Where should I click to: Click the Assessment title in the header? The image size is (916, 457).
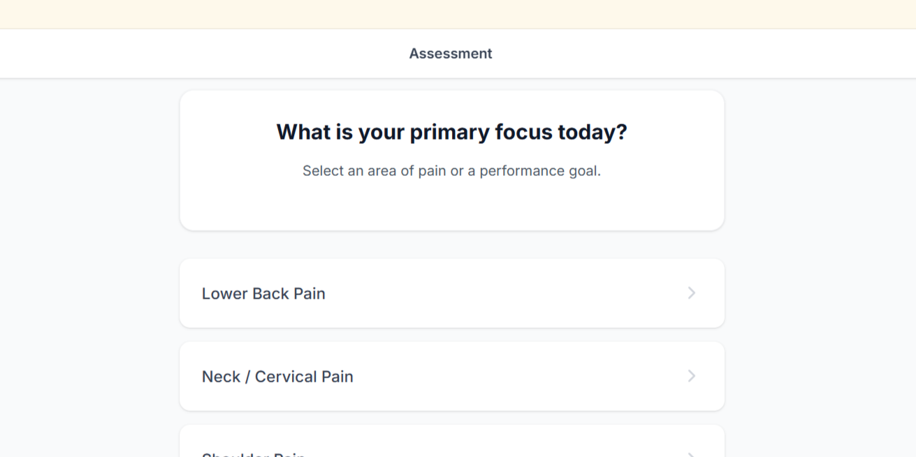tap(451, 54)
